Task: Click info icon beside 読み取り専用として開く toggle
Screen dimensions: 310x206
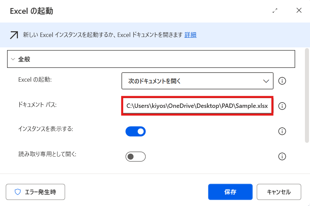Action: 282,157
